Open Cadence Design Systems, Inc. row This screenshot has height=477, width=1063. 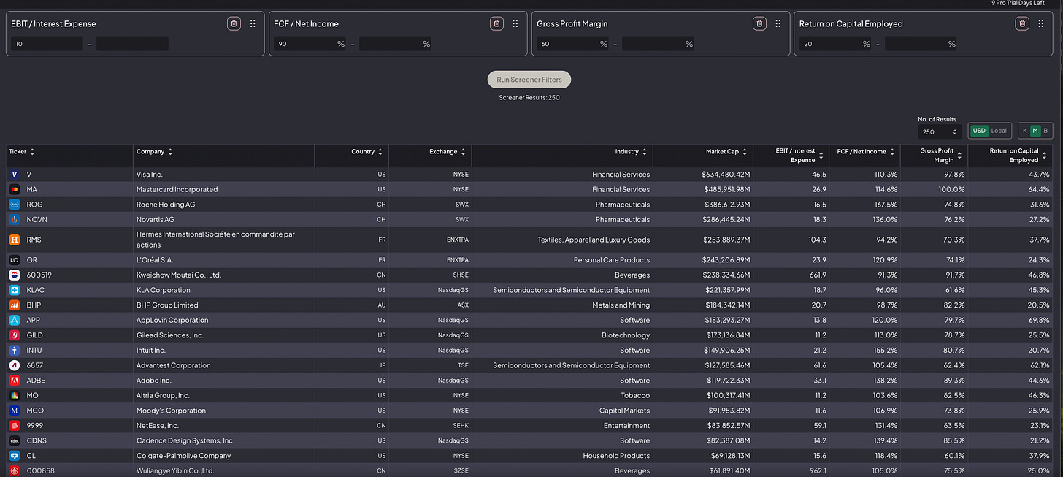click(531, 440)
